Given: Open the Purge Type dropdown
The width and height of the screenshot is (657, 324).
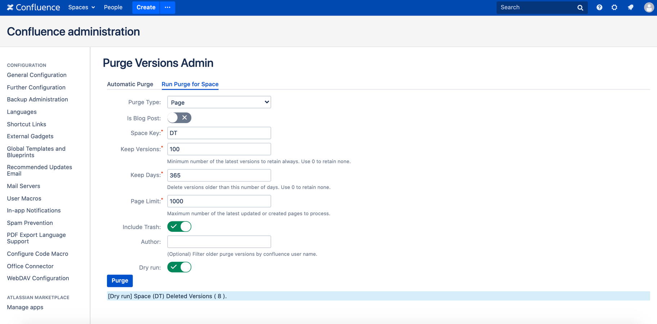Looking at the screenshot, I should pos(219,102).
